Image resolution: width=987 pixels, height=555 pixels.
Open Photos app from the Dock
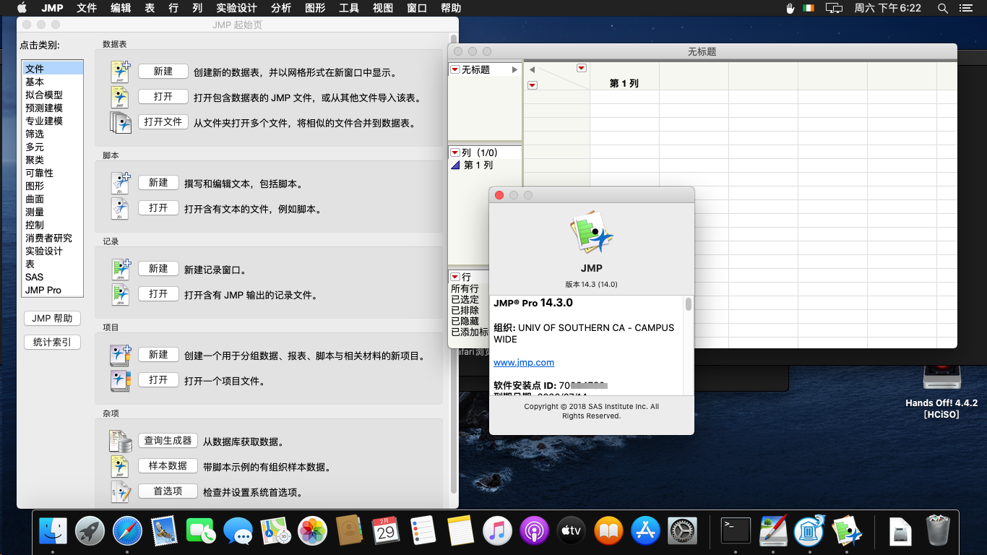tap(313, 531)
